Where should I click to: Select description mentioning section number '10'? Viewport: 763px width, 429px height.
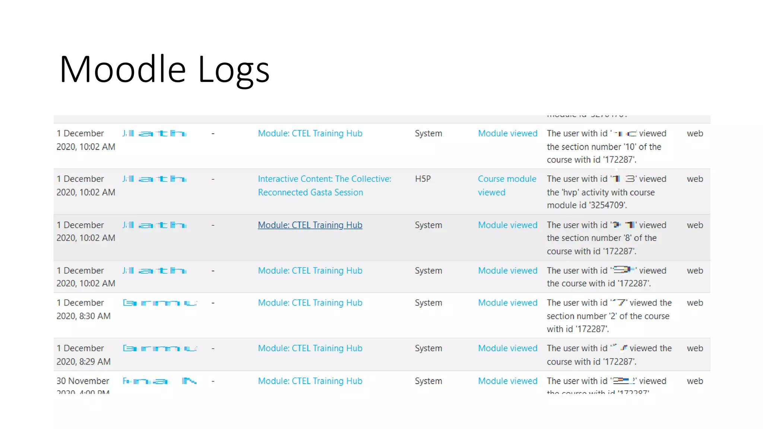click(607, 146)
